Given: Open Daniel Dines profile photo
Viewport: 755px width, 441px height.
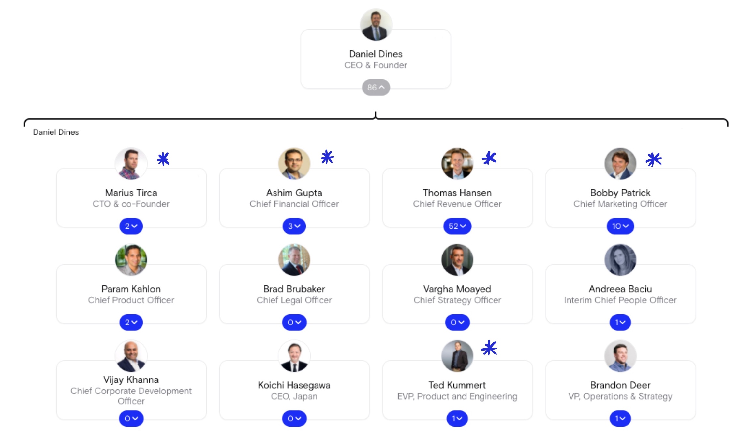Looking at the screenshot, I should tap(376, 25).
